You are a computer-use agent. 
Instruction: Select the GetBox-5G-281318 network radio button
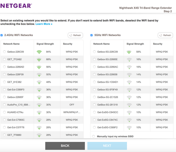point(94,105)
